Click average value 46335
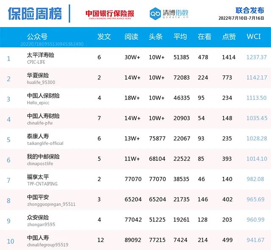 click(x=182, y=98)
